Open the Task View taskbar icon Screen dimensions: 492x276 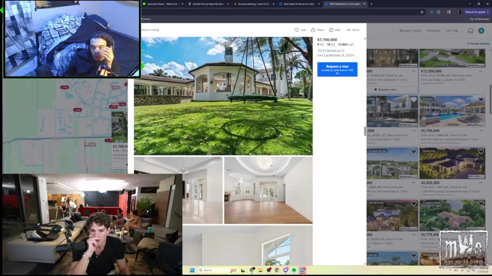pyautogui.click(x=243, y=270)
